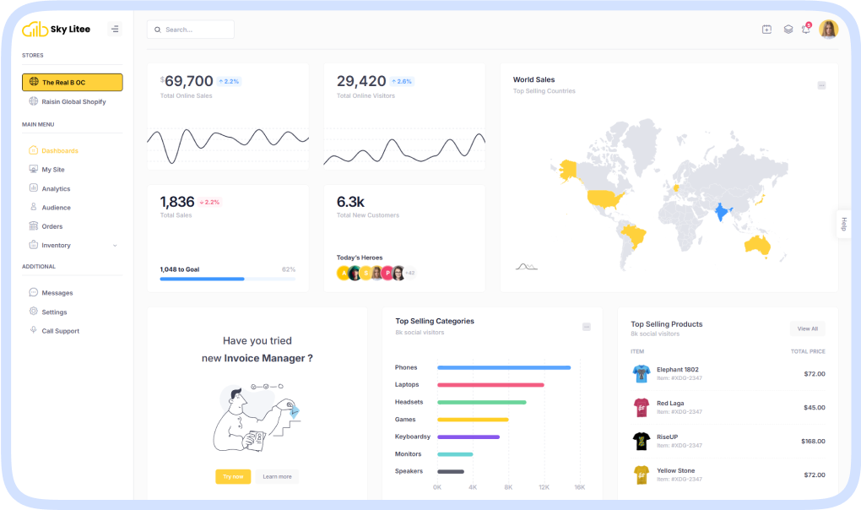Click the layers stack icon in header
This screenshot has width=861, height=510.
(x=788, y=30)
